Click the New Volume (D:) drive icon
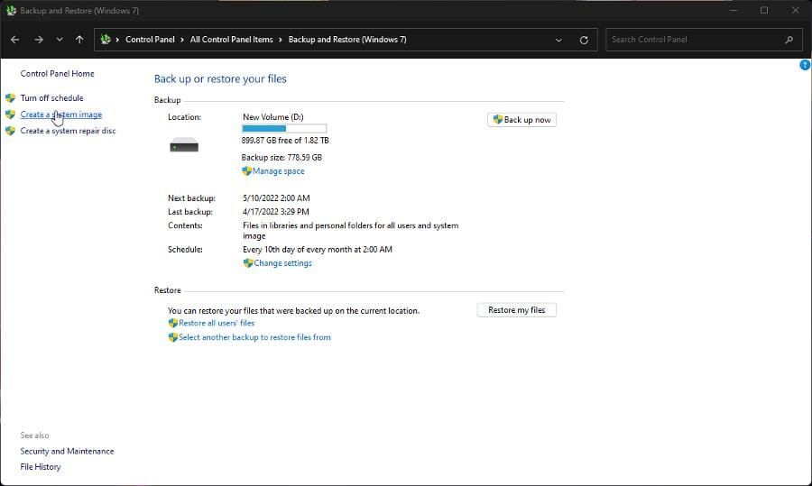812x486 pixels. pyautogui.click(x=184, y=144)
